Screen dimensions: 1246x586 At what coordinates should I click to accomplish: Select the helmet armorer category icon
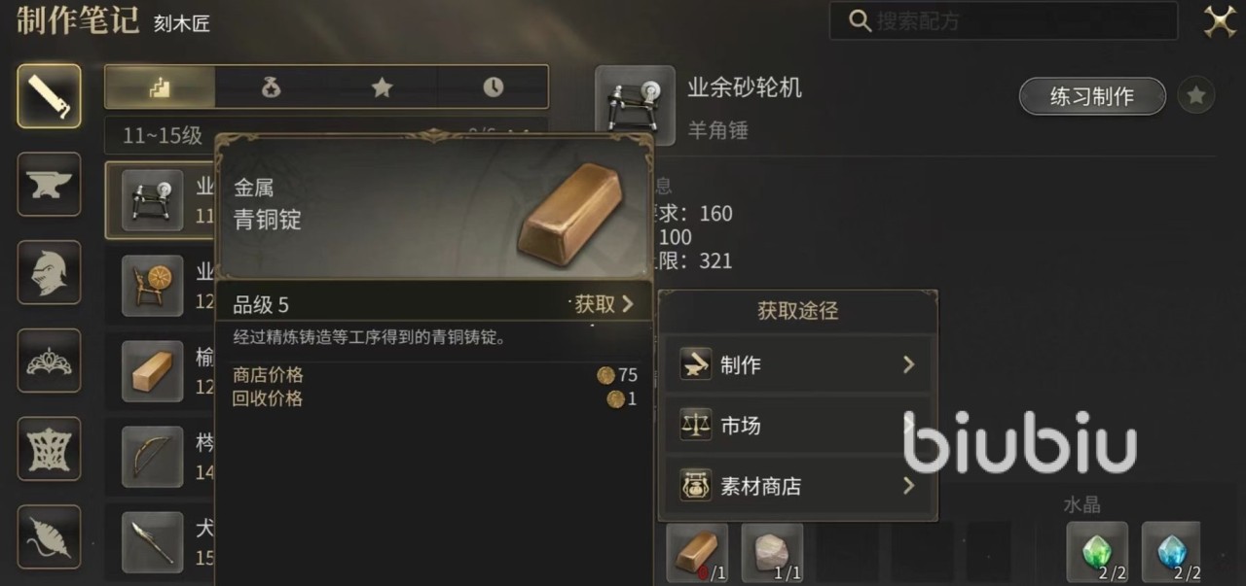49,272
